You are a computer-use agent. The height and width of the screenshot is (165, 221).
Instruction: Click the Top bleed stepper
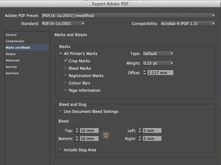(77, 131)
